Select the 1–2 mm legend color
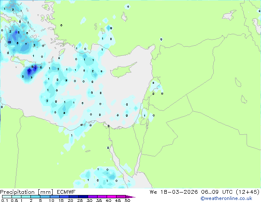This screenshot has width=261, height=202. (26, 197)
